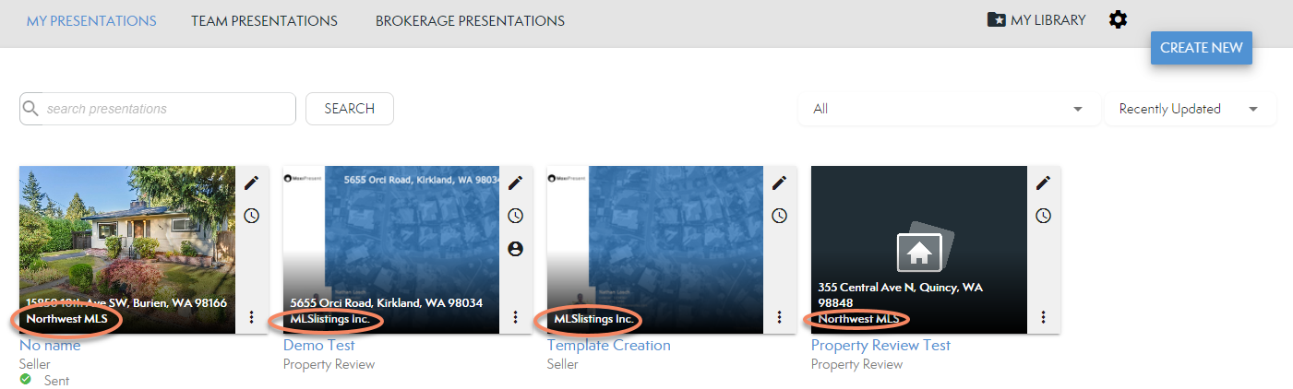Open three-dot menu on No name card
The image size is (1293, 389).
pyautogui.click(x=251, y=317)
